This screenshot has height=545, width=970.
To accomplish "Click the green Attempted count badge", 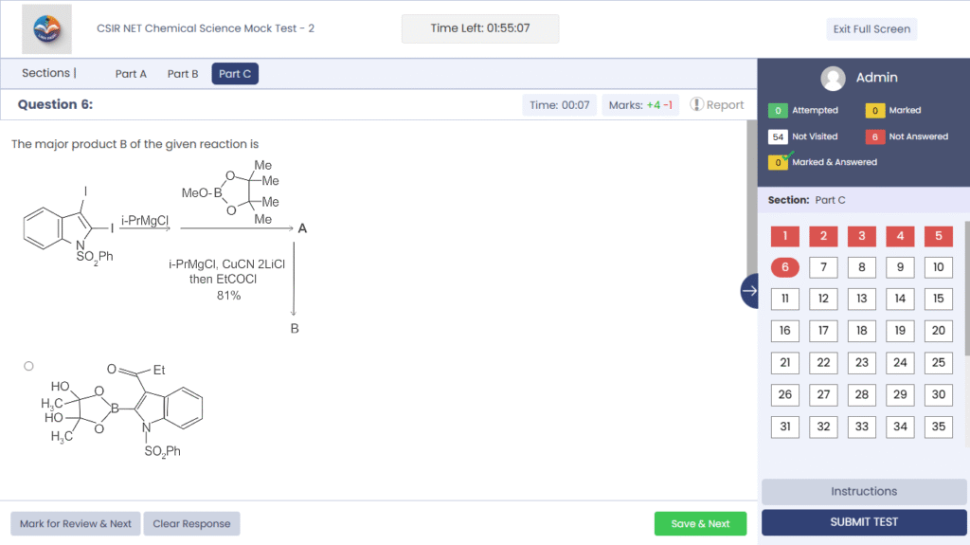I will coord(778,110).
